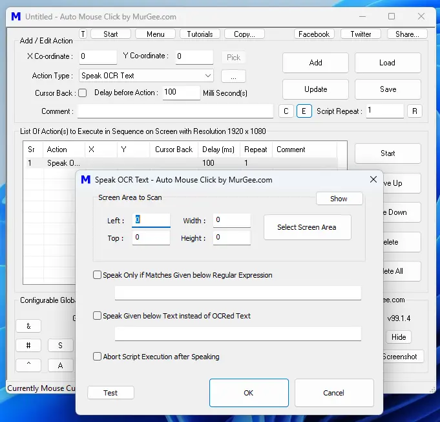
Task: Enable Speak Given below Text instead of OCRed Text
Action: pyautogui.click(x=97, y=315)
